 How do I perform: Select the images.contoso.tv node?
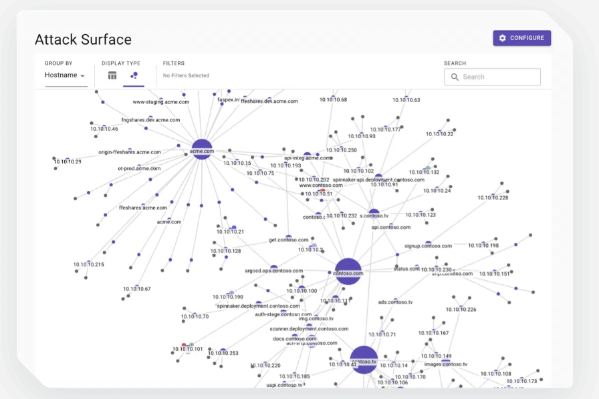coord(446,361)
